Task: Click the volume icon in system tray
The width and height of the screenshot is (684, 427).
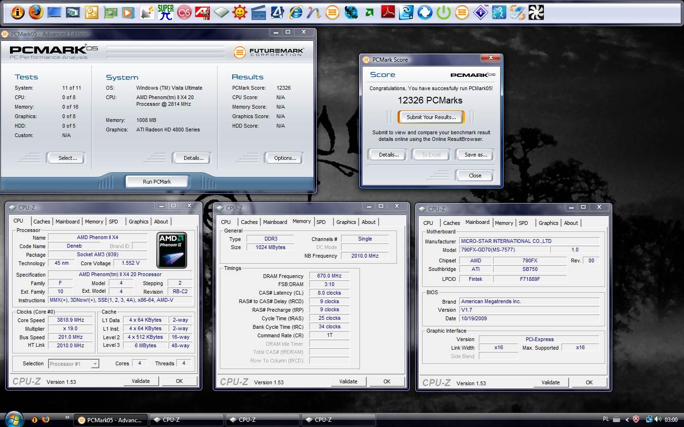Action: 658,419
